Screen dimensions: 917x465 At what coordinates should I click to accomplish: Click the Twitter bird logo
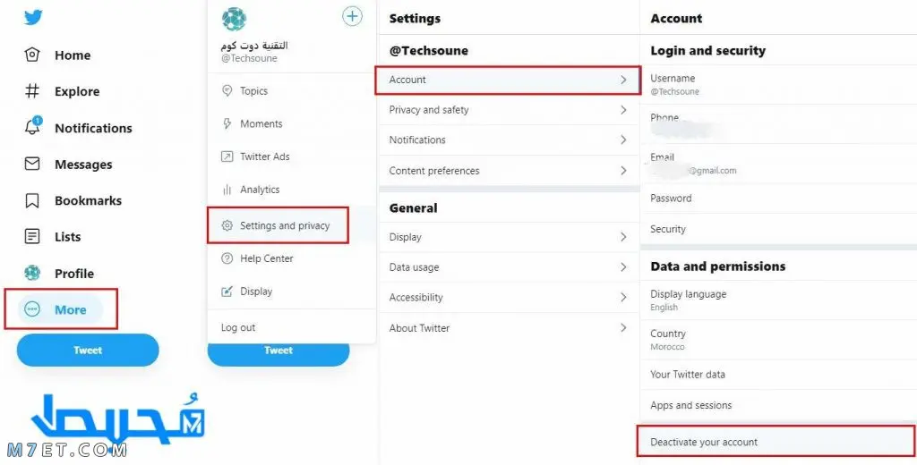pos(33,18)
